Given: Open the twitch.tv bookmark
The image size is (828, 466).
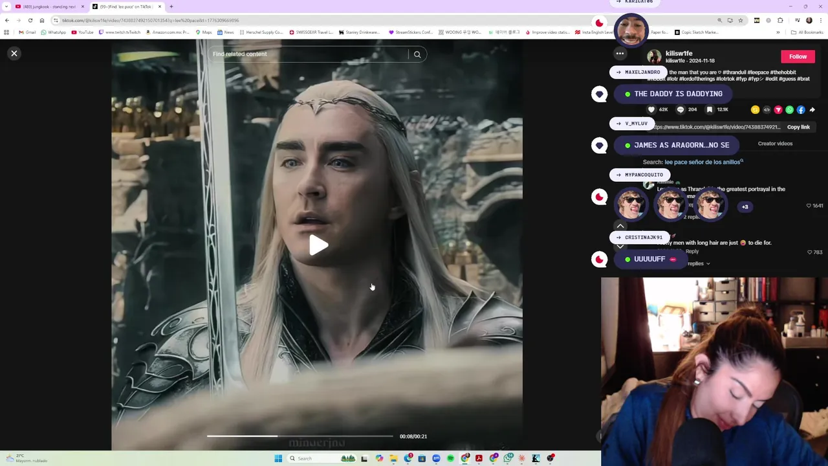Looking at the screenshot, I should pos(119,32).
